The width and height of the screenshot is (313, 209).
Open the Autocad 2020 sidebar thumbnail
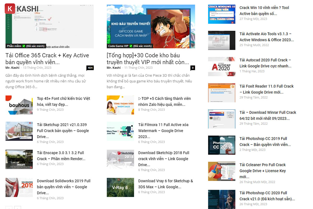coord(222,67)
